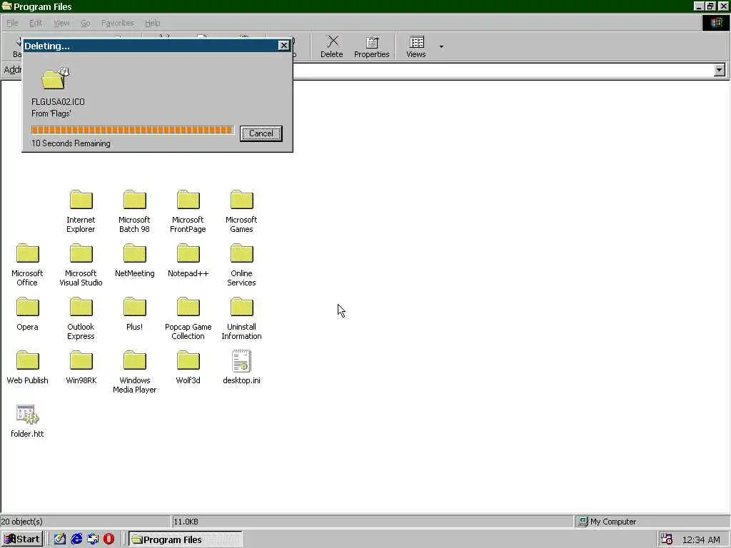Click the Task Scheduler tray icon
This screenshot has height=548, width=731.
(667, 539)
